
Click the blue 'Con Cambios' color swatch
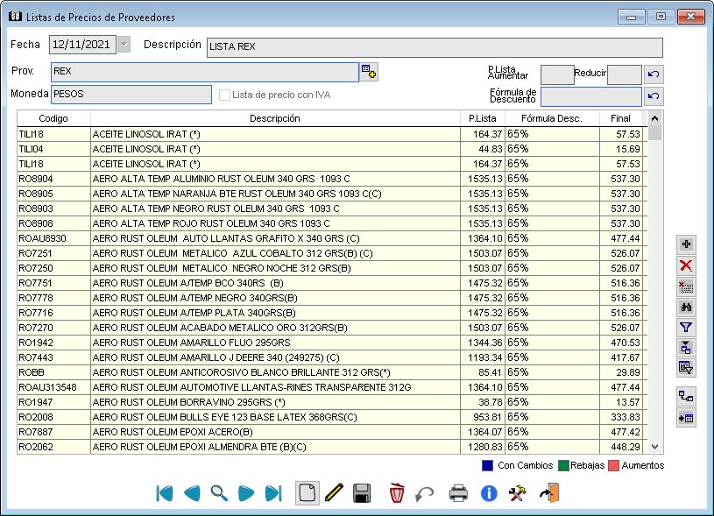(487, 465)
